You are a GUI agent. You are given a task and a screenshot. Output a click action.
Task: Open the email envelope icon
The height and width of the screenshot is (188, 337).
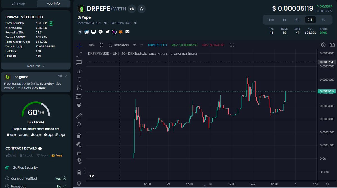click(127, 32)
